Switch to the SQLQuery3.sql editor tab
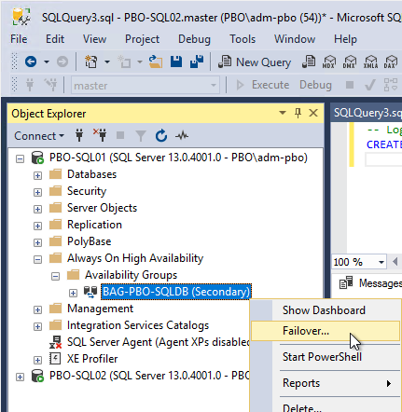 pos(367,113)
